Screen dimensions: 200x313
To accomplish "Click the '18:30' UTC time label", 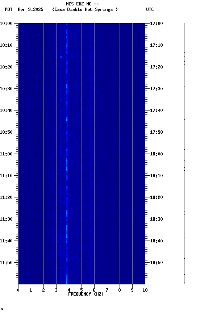I will coord(157,220).
